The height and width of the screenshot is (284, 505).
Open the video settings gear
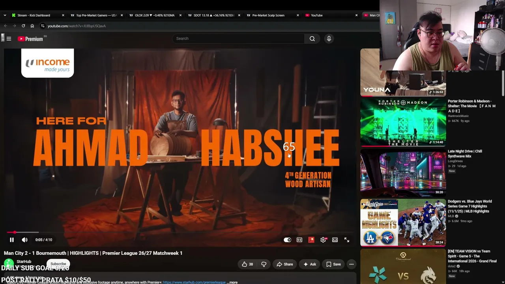(323, 240)
